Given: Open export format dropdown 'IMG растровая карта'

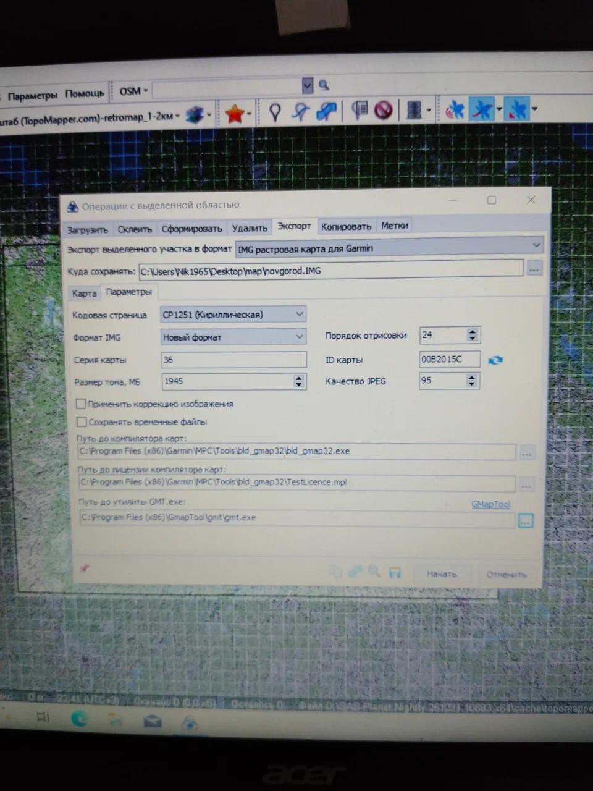Looking at the screenshot, I should 389,248.
